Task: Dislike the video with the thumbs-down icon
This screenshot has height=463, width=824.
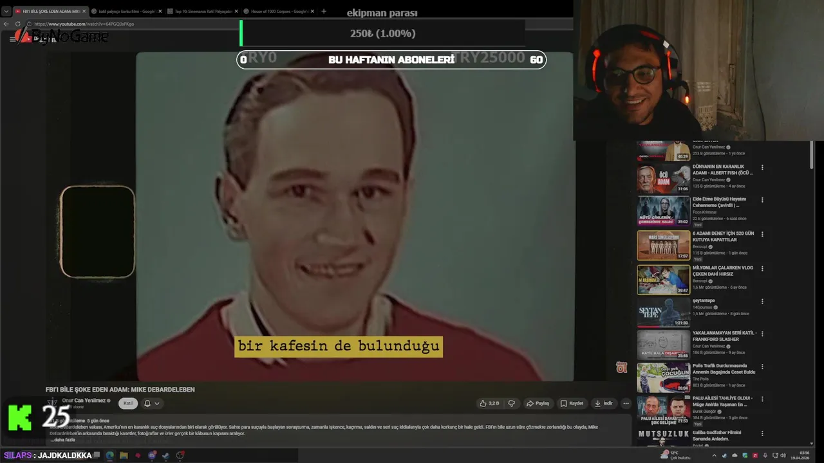Action: [512, 403]
